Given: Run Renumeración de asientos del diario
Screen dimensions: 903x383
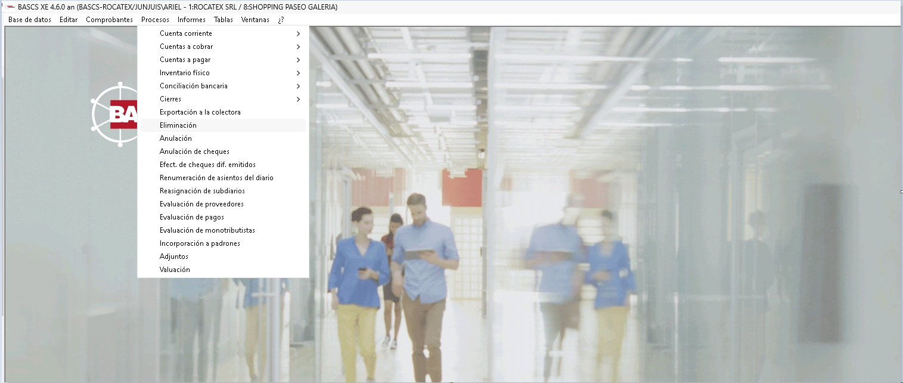Looking at the screenshot, I should click(x=216, y=178).
